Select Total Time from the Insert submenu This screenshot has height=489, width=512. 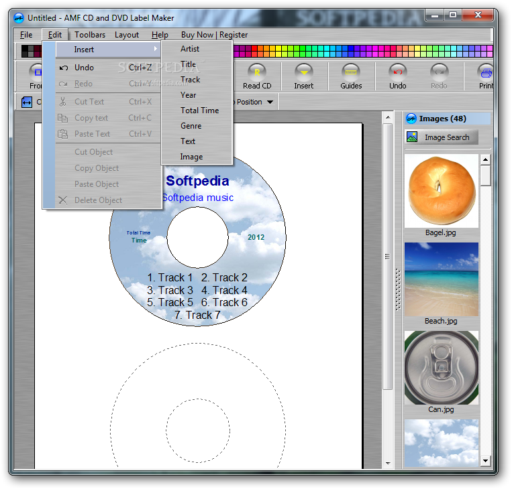[197, 111]
